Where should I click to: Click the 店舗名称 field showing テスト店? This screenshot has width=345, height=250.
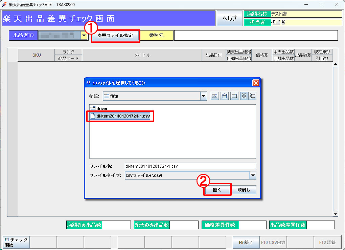point(306,14)
